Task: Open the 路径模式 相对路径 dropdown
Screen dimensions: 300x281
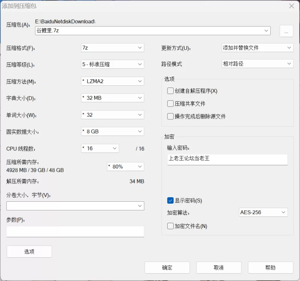Action: coord(257,64)
